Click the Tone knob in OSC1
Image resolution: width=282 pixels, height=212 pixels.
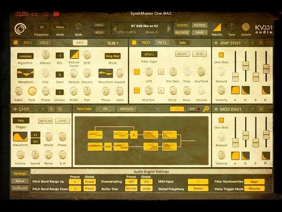click(32, 91)
